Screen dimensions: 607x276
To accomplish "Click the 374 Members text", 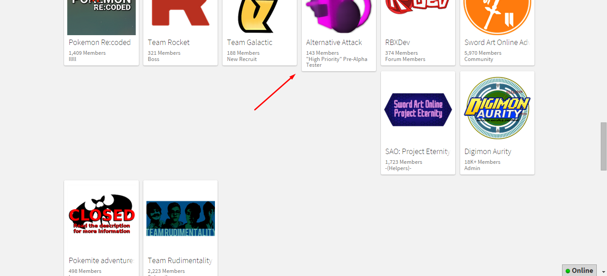I will coord(402,53).
